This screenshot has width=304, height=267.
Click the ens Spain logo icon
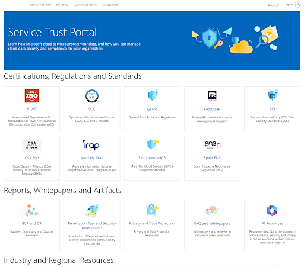click(212, 144)
